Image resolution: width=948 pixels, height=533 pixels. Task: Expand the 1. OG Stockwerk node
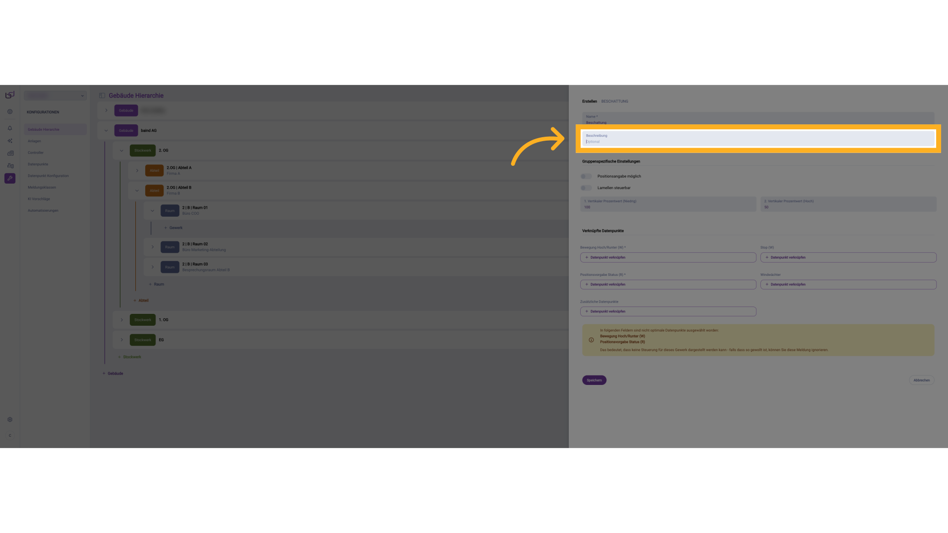[122, 320]
